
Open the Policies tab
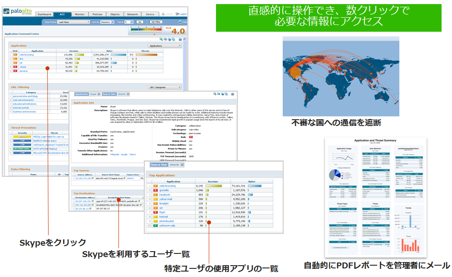(x=98, y=14)
